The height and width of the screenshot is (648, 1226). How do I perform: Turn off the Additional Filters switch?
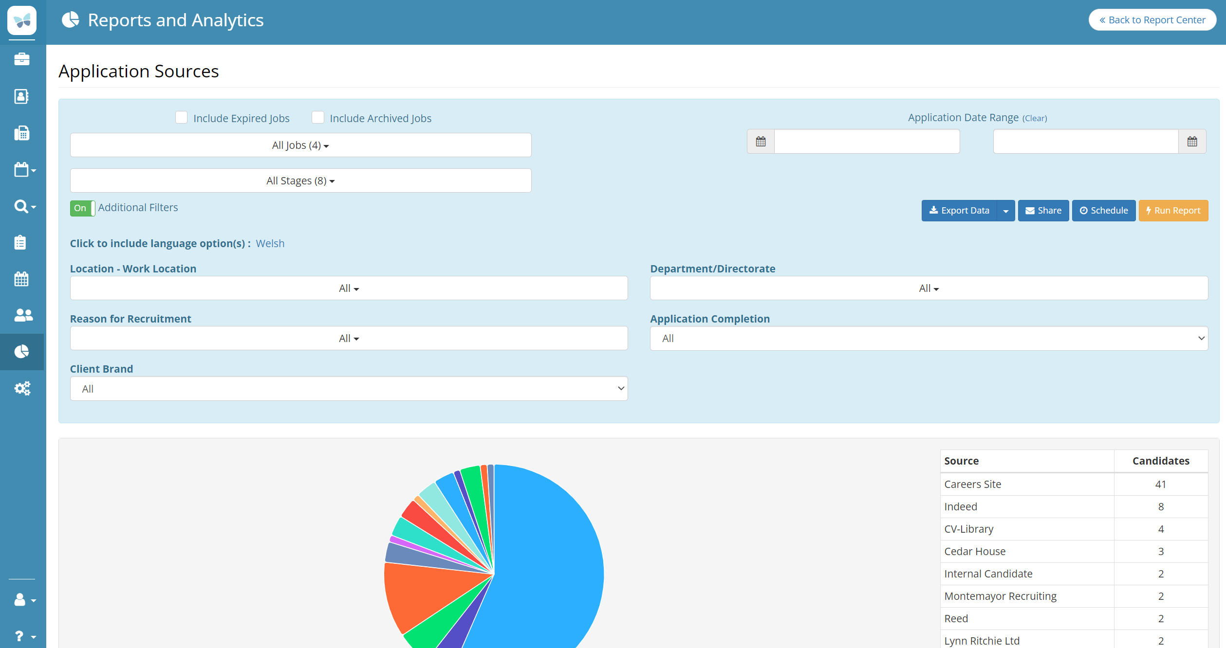[x=82, y=208]
